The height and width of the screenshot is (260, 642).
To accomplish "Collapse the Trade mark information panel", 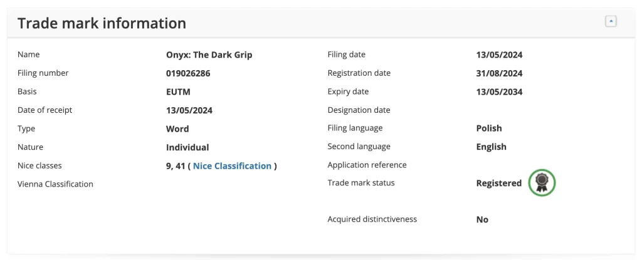I will click(x=611, y=21).
